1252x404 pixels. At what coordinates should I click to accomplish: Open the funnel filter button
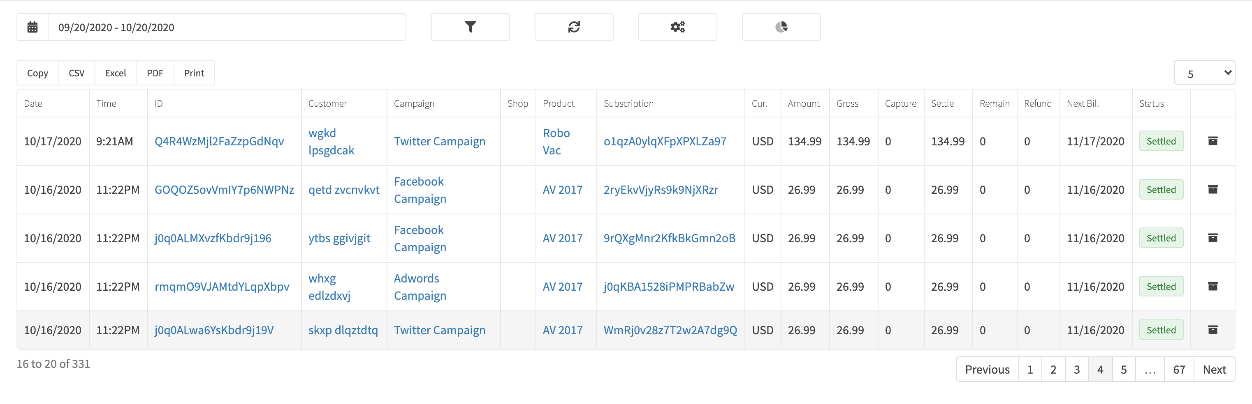click(x=470, y=27)
